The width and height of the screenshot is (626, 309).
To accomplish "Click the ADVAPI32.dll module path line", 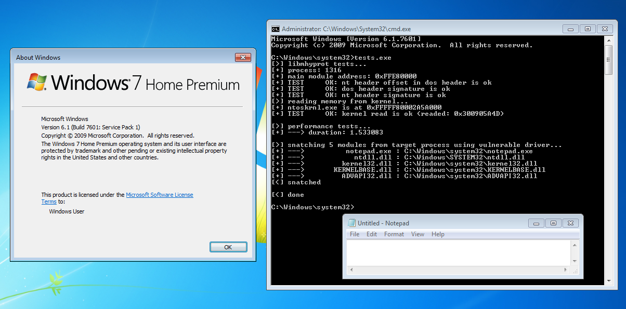I will pos(404,176).
